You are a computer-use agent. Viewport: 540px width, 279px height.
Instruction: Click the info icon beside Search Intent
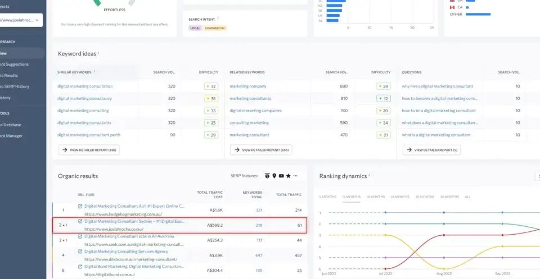click(x=218, y=19)
